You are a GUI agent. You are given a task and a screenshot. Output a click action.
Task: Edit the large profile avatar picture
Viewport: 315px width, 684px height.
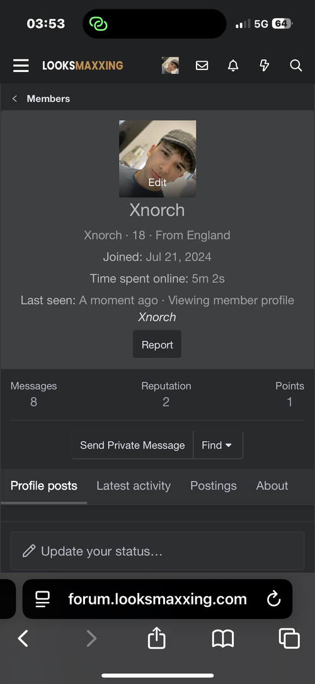[157, 159]
